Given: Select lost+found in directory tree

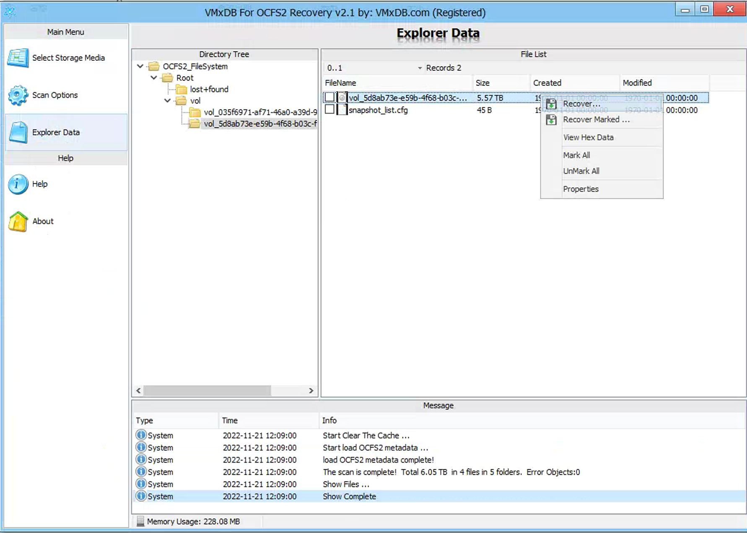Looking at the screenshot, I should click(209, 89).
